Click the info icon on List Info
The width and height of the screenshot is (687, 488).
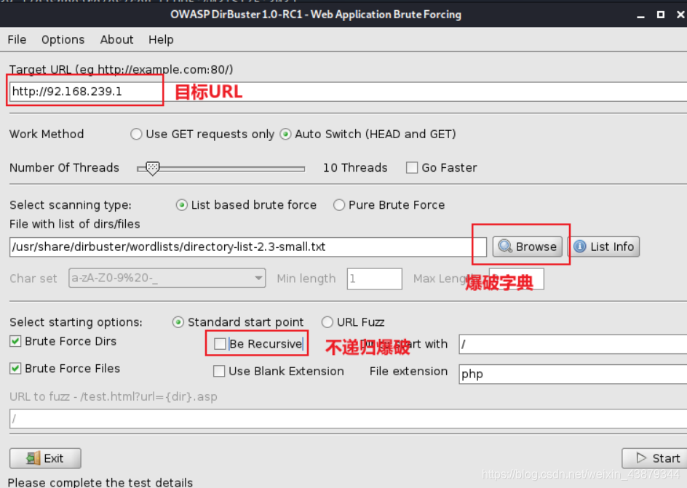[579, 247]
